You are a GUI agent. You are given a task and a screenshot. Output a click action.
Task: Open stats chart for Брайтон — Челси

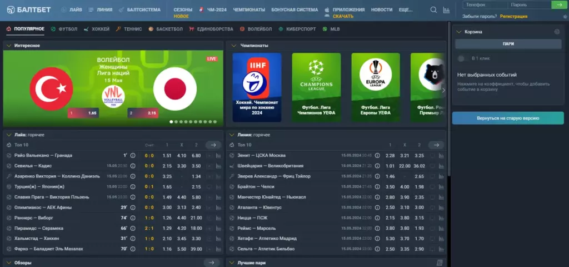[x=441, y=187]
